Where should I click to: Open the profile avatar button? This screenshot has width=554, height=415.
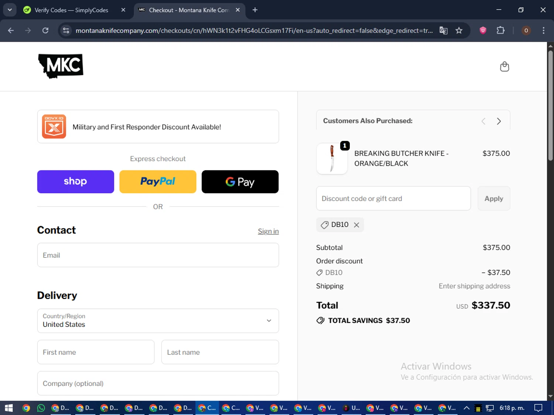(526, 30)
